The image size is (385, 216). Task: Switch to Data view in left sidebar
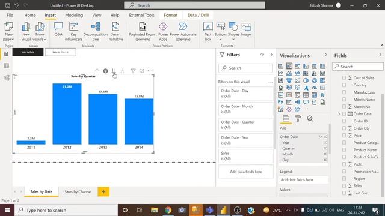pos(7,65)
